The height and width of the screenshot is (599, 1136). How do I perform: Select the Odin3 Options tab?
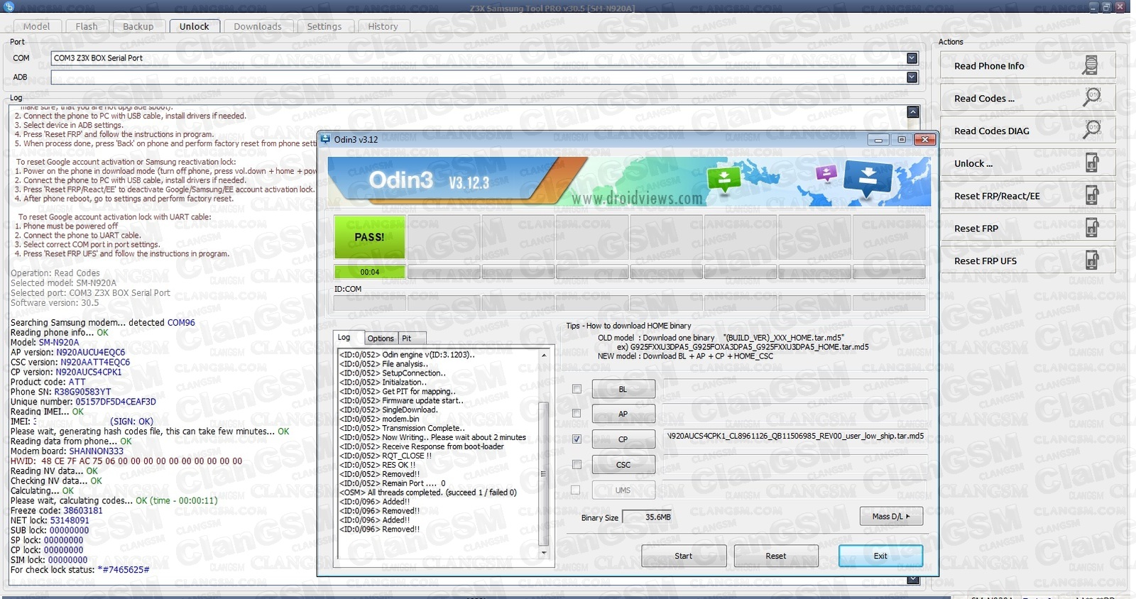pos(381,339)
